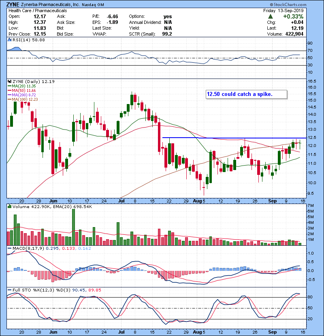This screenshot has height=336, width=324.
Task: Click the Options value yes
Action: [x=168, y=17]
